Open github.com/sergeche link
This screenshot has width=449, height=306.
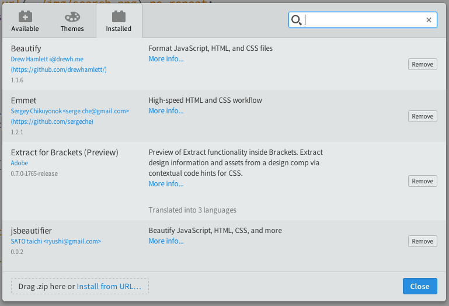(52, 121)
